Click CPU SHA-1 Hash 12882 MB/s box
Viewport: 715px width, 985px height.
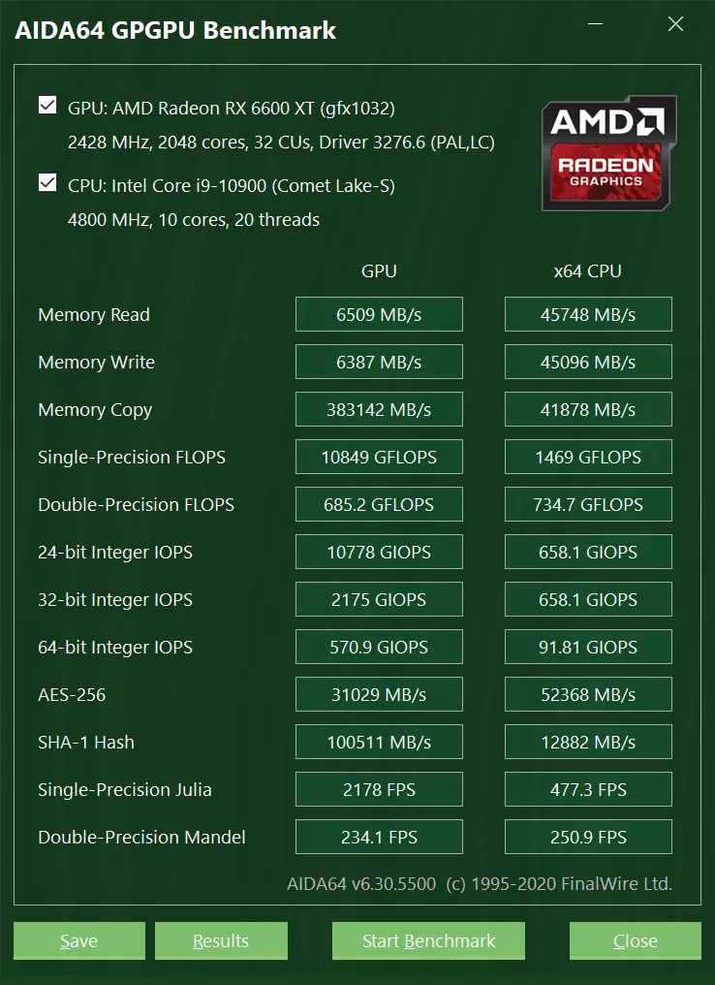[x=588, y=742]
